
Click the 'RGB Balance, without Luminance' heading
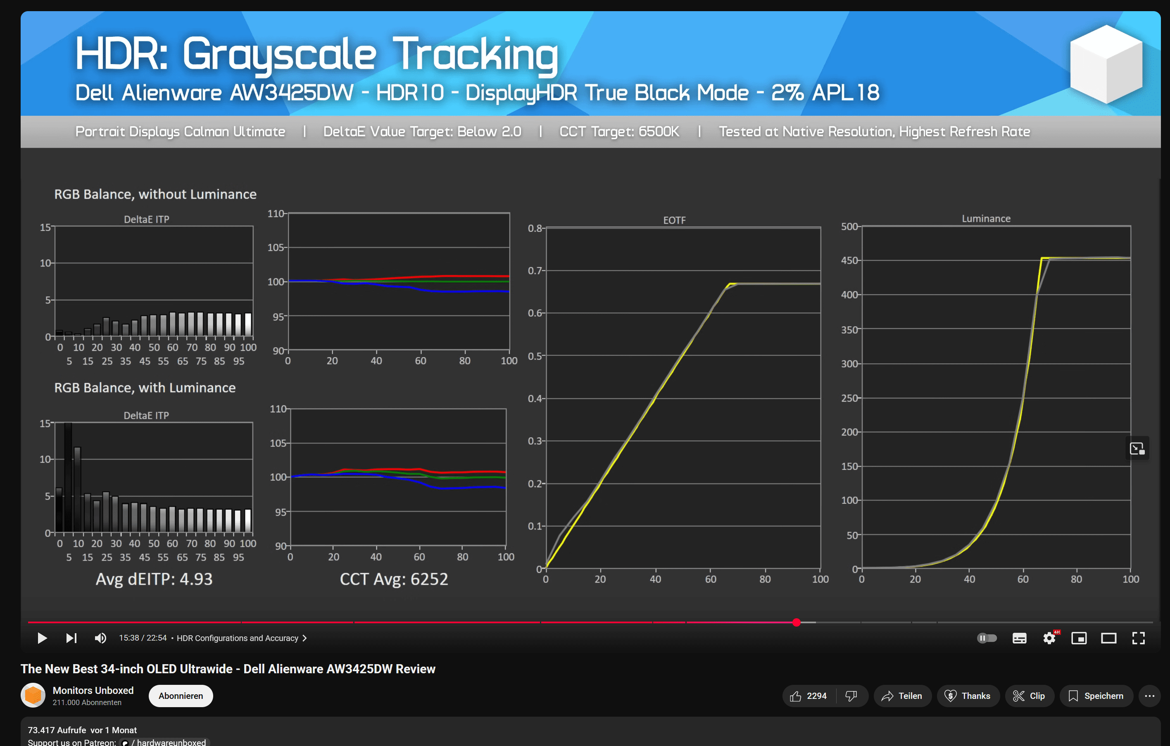point(155,194)
